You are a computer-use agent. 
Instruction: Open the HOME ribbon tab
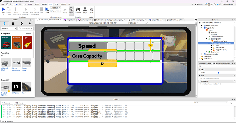pos(30,4)
